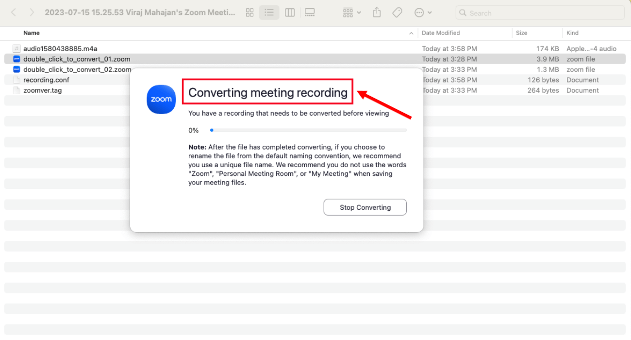Click the Zoom app logo in dialog
This screenshot has width=631, height=340.
click(161, 100)
